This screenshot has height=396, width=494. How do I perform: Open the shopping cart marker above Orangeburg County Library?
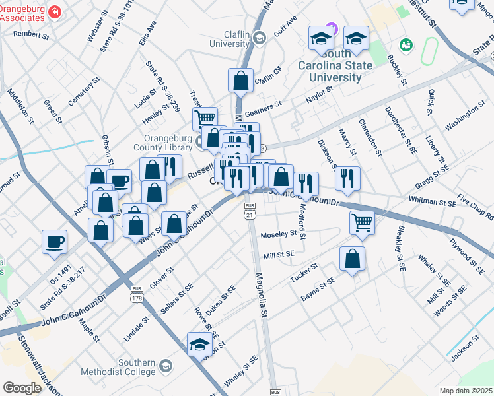(x=205, y=119)
